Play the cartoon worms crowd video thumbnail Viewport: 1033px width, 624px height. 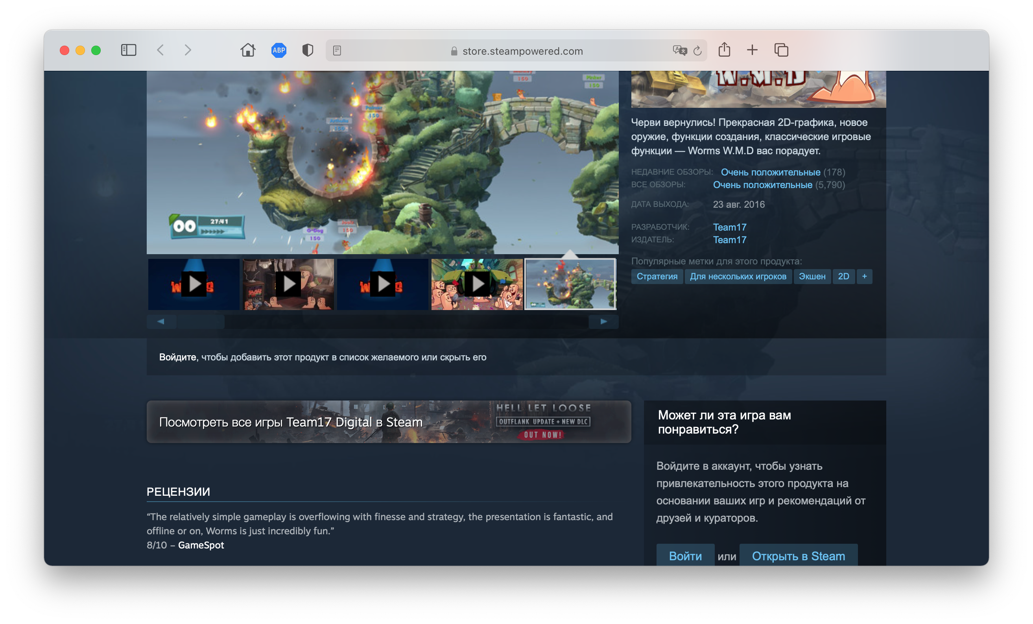[x=477, y=284]
